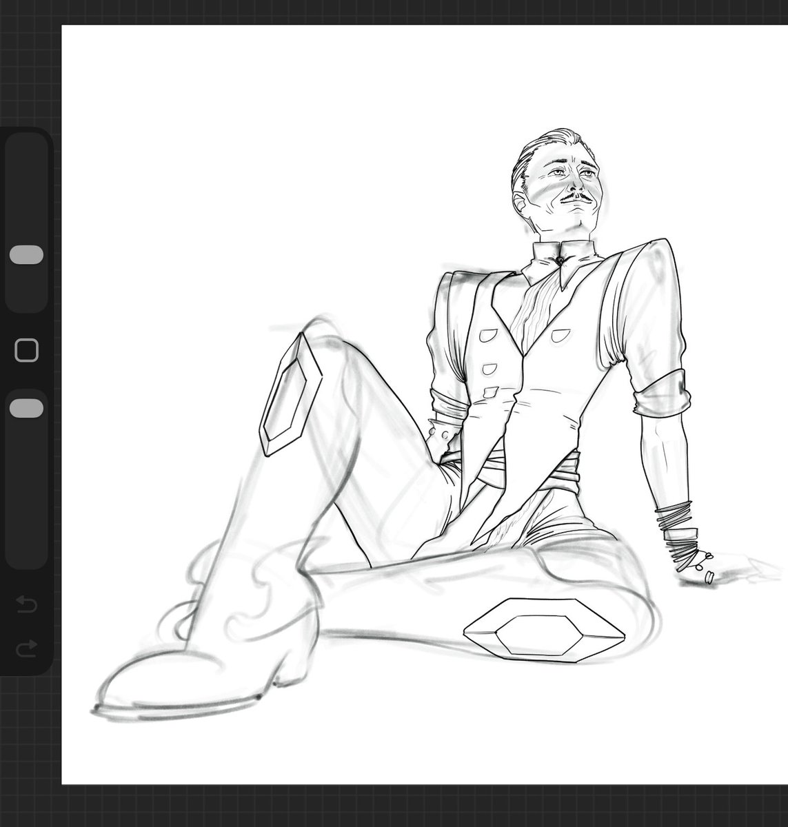The image size is (788, 827).
Task: Tap the opacity slider handle
Action: tap(26, 409)
